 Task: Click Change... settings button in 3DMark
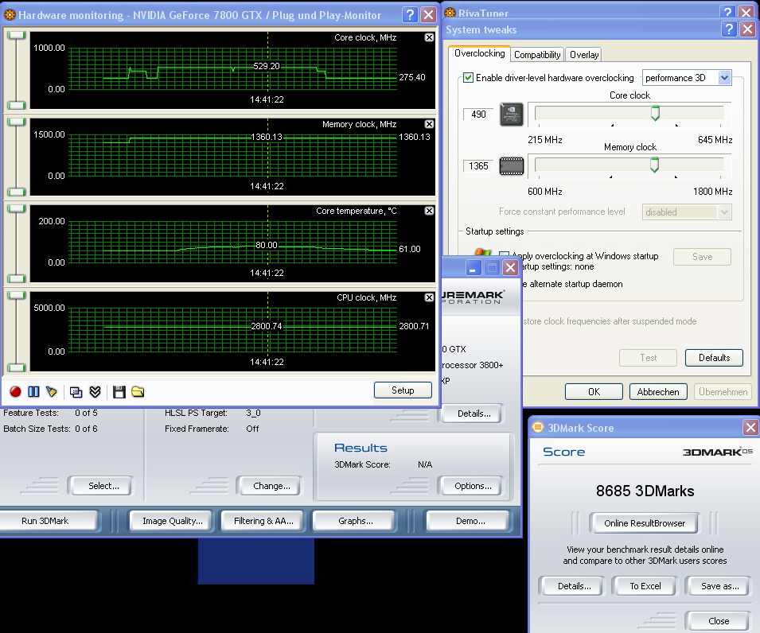pyautogui.click(x=271, y=486)
